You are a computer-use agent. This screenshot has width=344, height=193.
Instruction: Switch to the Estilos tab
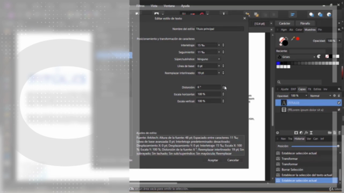point(317,89)
